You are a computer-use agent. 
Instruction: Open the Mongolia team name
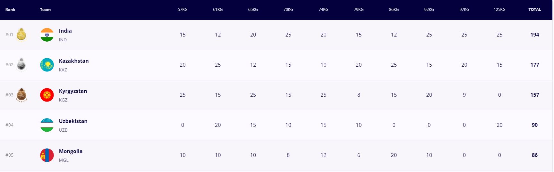tap(71, 151)
